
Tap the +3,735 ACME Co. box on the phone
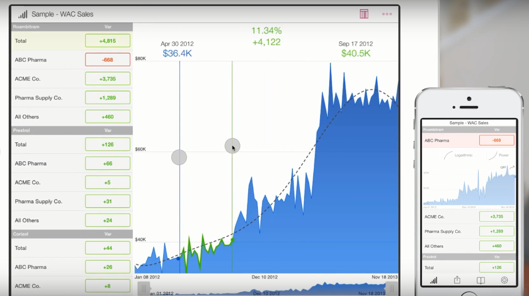(497, 217)
